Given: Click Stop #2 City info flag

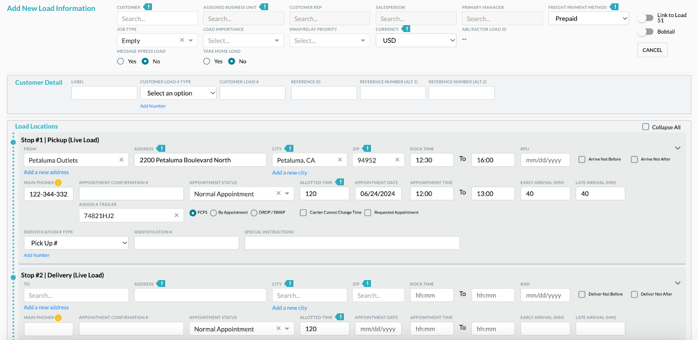Looking at the screenshot, I should pos(289,284).
